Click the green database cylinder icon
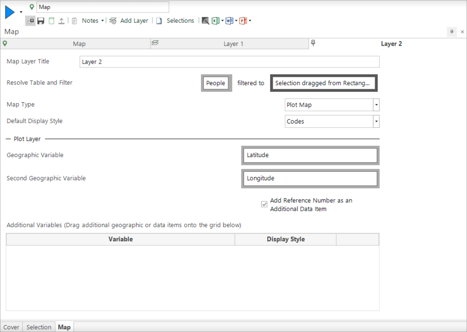This screenshot has height=332, width=467. 51,21
